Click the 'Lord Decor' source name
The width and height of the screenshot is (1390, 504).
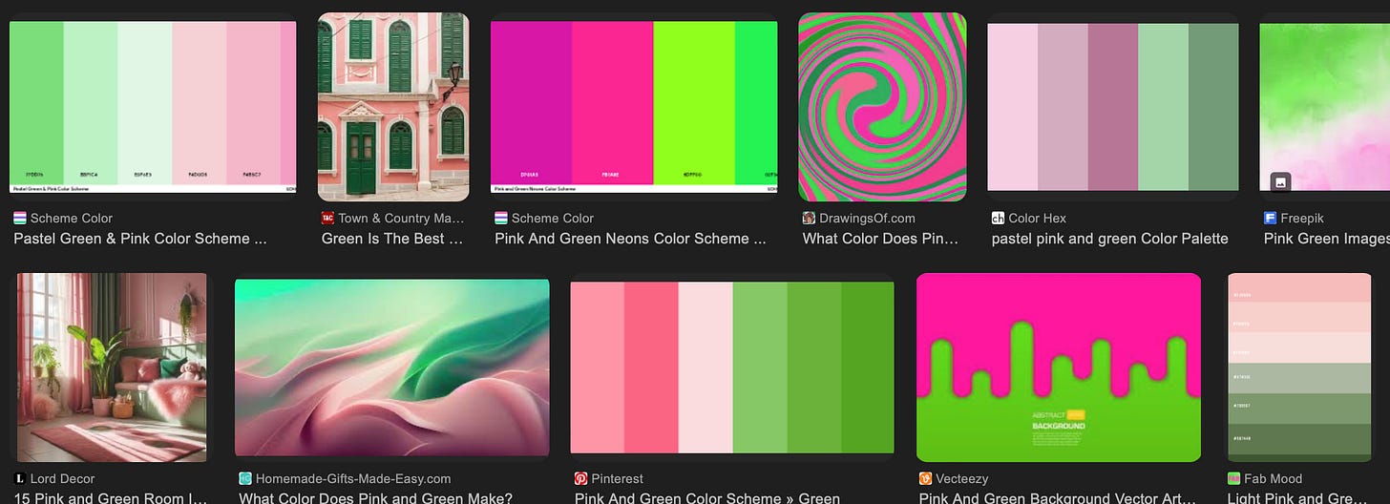[63, 478]
